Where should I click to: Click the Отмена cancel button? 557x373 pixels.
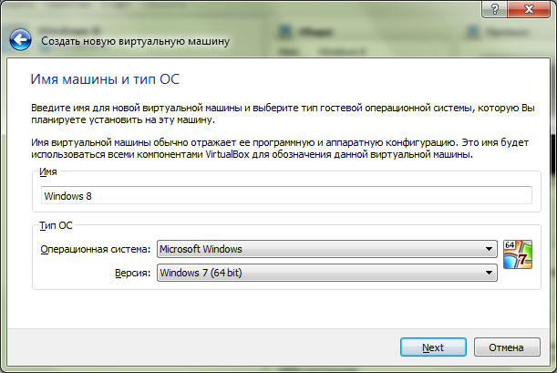click(507, 347)
